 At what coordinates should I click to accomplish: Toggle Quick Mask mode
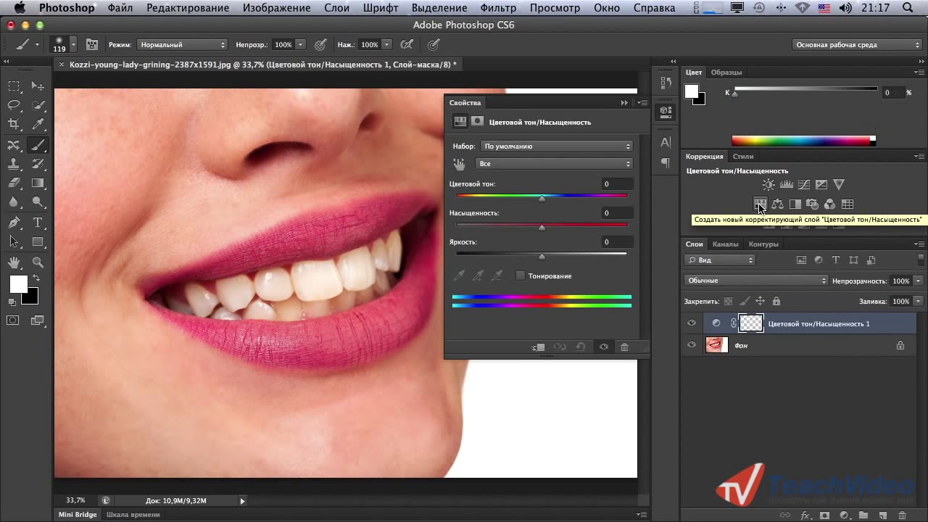(13, 320)
